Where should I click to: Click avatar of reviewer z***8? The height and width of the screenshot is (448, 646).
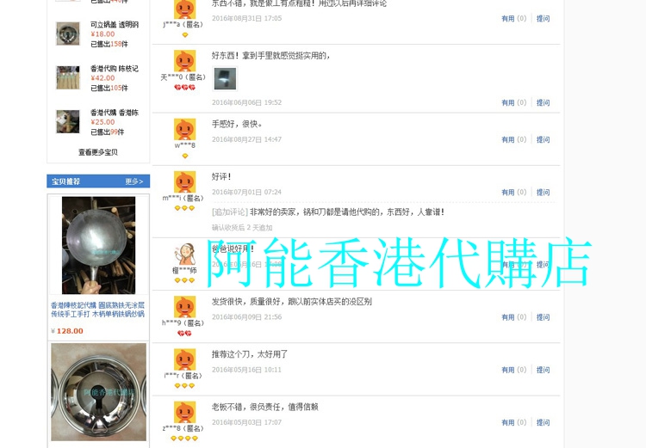184,413
